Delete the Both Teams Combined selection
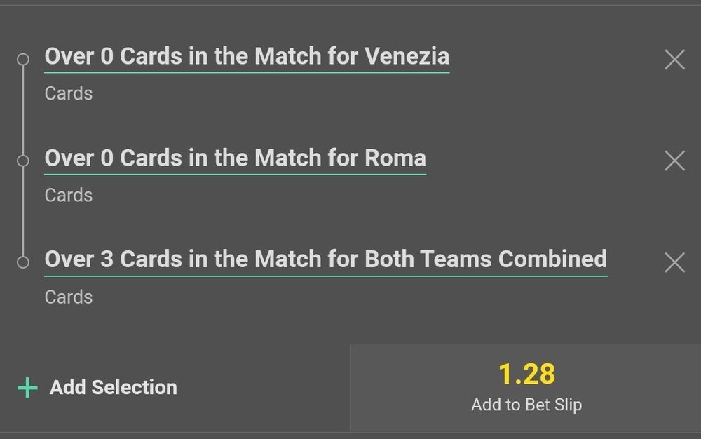The image size is (701, 439). click(674, 263)
